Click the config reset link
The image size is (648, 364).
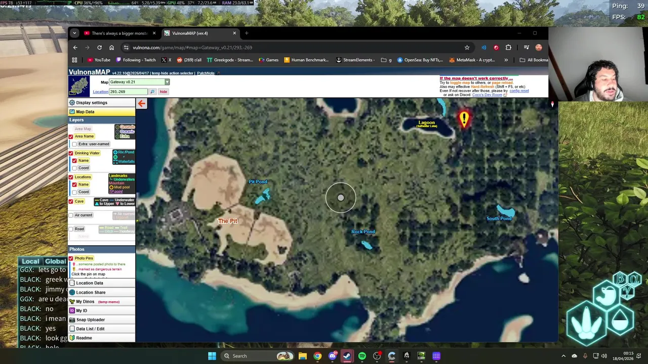[519, 90]
